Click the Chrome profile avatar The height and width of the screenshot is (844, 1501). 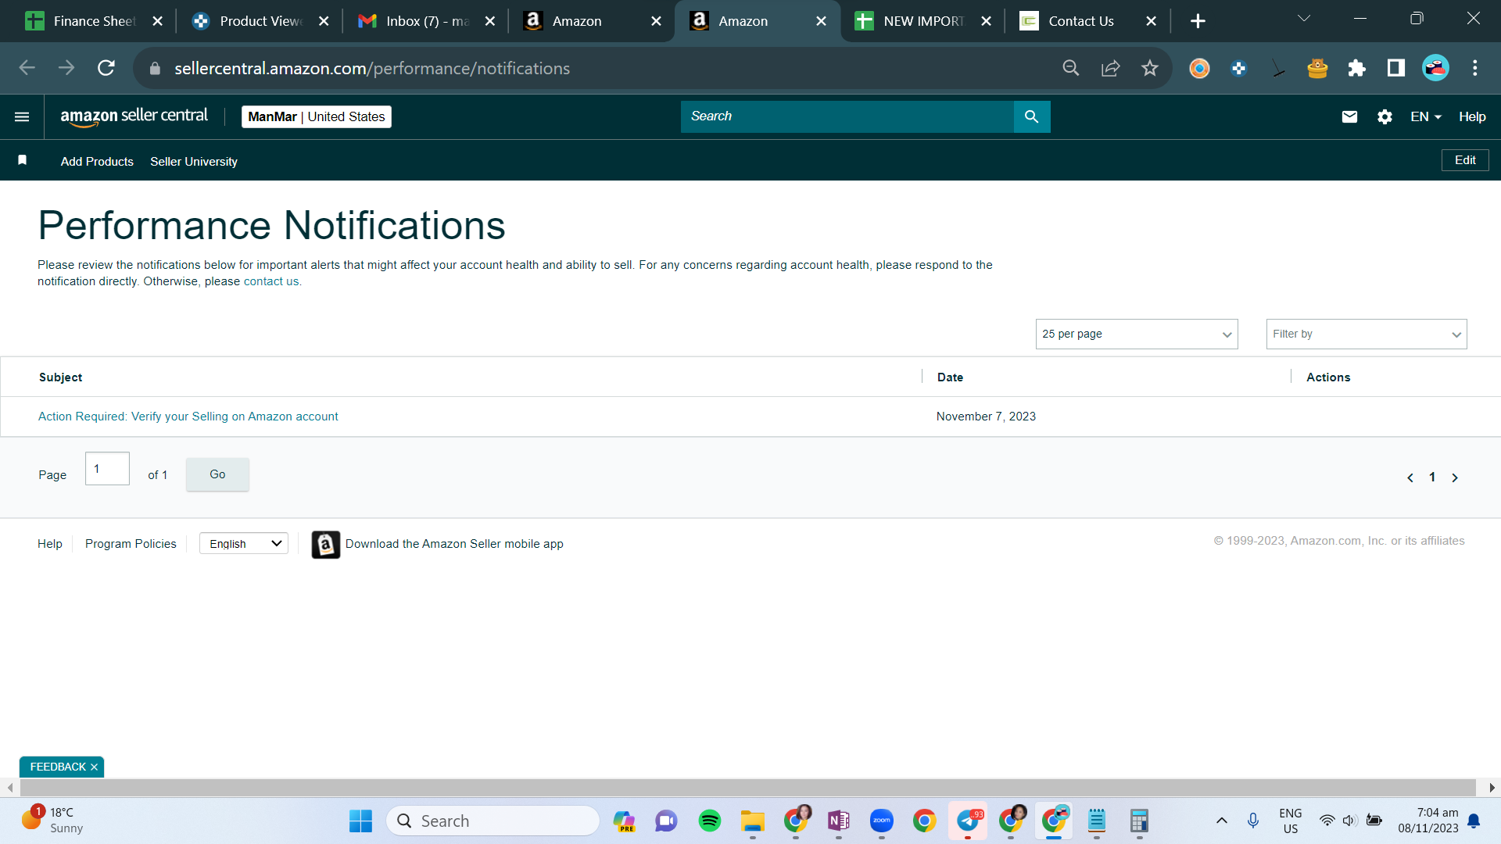coord(1435,68)
